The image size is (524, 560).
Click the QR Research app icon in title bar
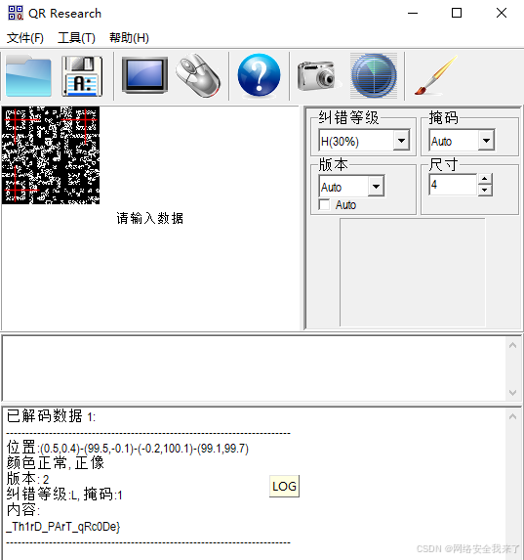click(16, 13)
